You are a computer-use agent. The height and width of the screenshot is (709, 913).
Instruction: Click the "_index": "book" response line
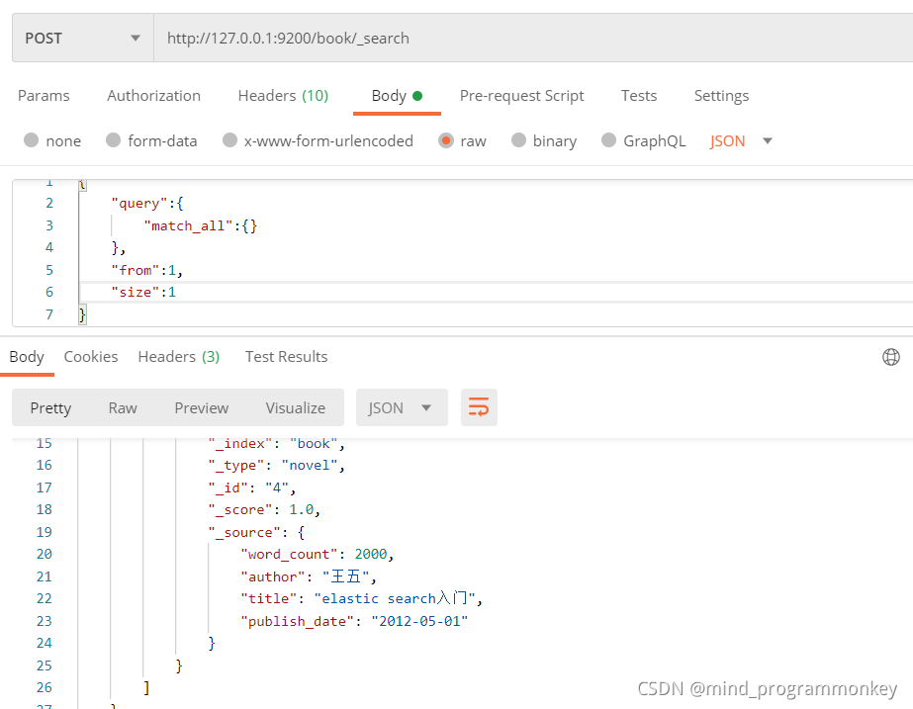pyautogui.click(x=277, y=444)
